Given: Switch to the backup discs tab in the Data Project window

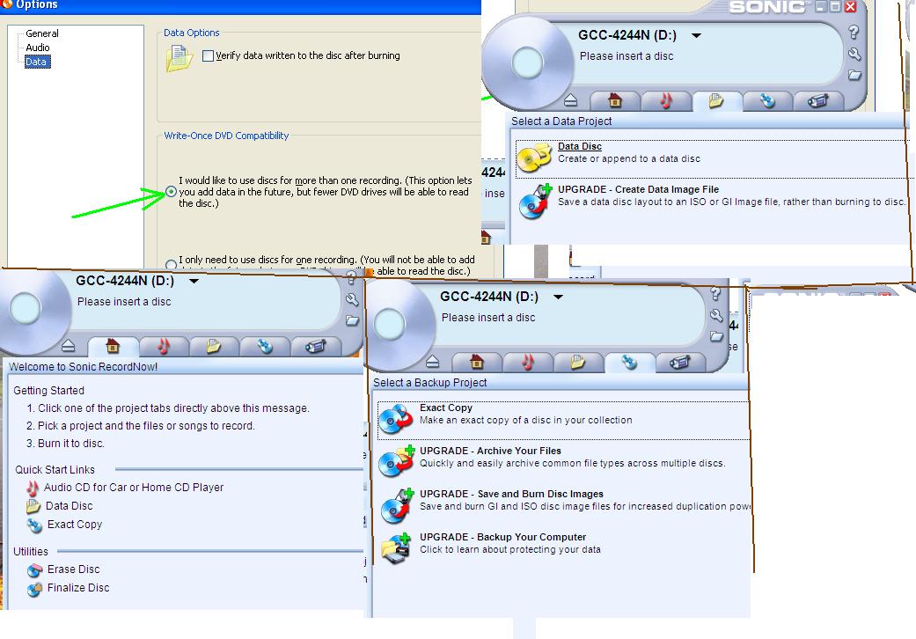Looking at the screenshot, I should pyautogui.click(x=767, y=100).
